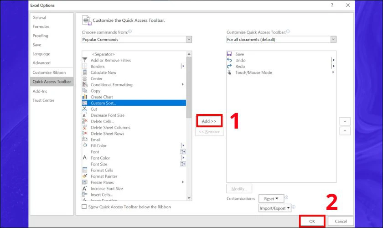Expand the Font Size combo indicator
This screenshot has height=228, width=383.
(183, 164)
